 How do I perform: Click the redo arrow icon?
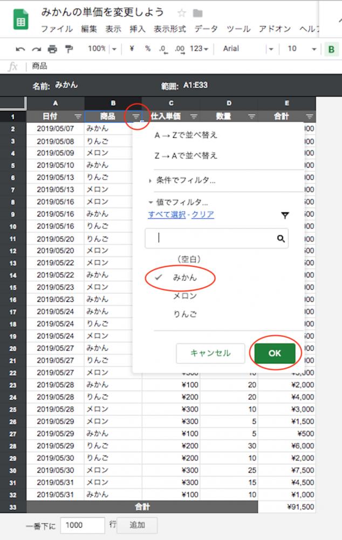click(x=36, y=49)
